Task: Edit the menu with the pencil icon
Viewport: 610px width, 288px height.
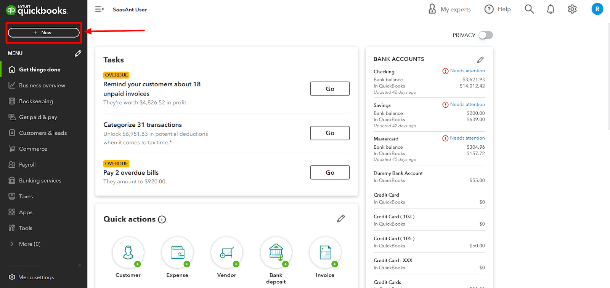Action: (x=78, y=53)
